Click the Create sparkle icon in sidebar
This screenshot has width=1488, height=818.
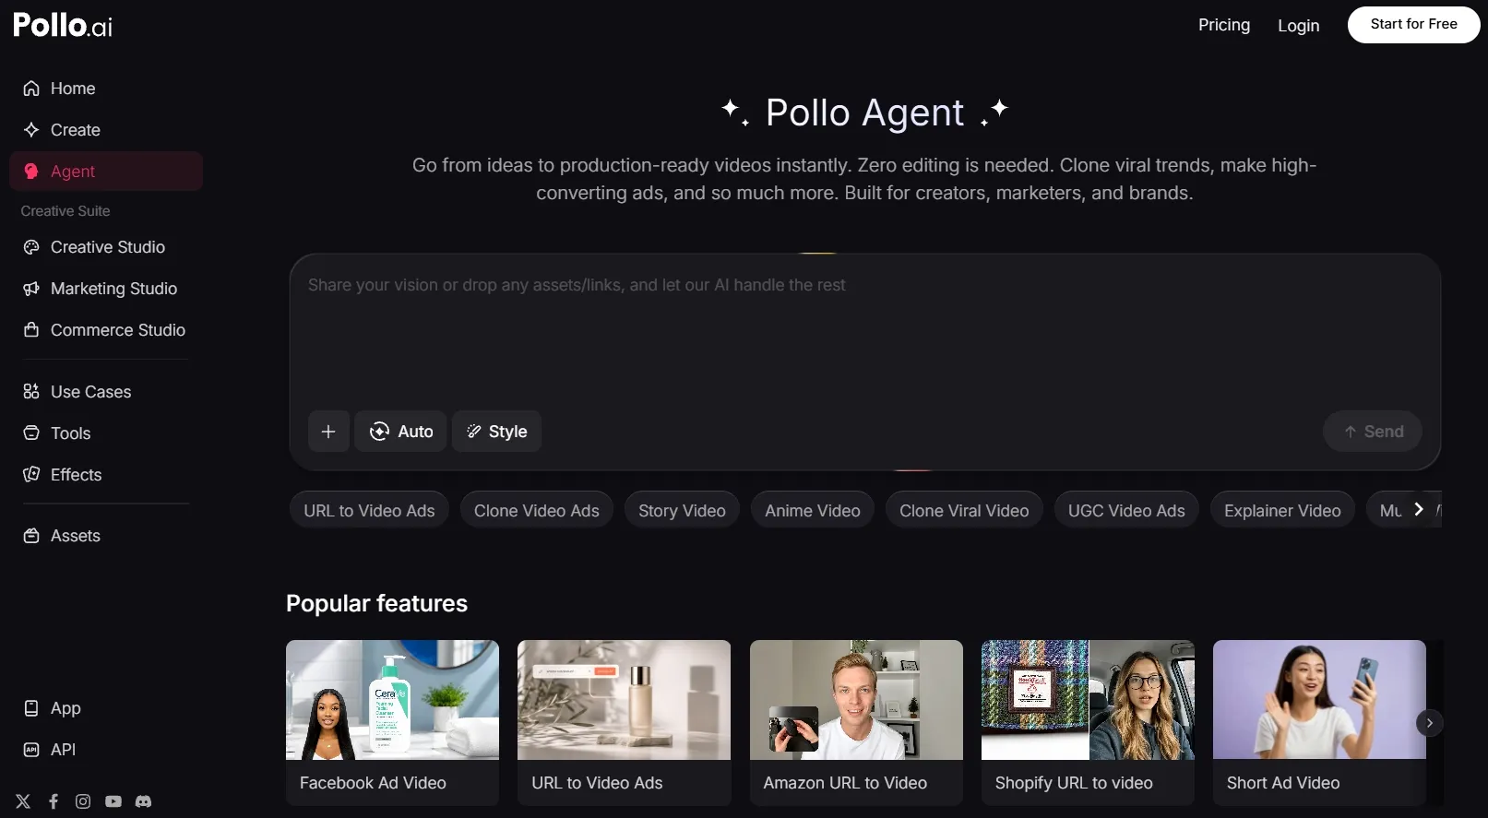(x=31, y=130)
